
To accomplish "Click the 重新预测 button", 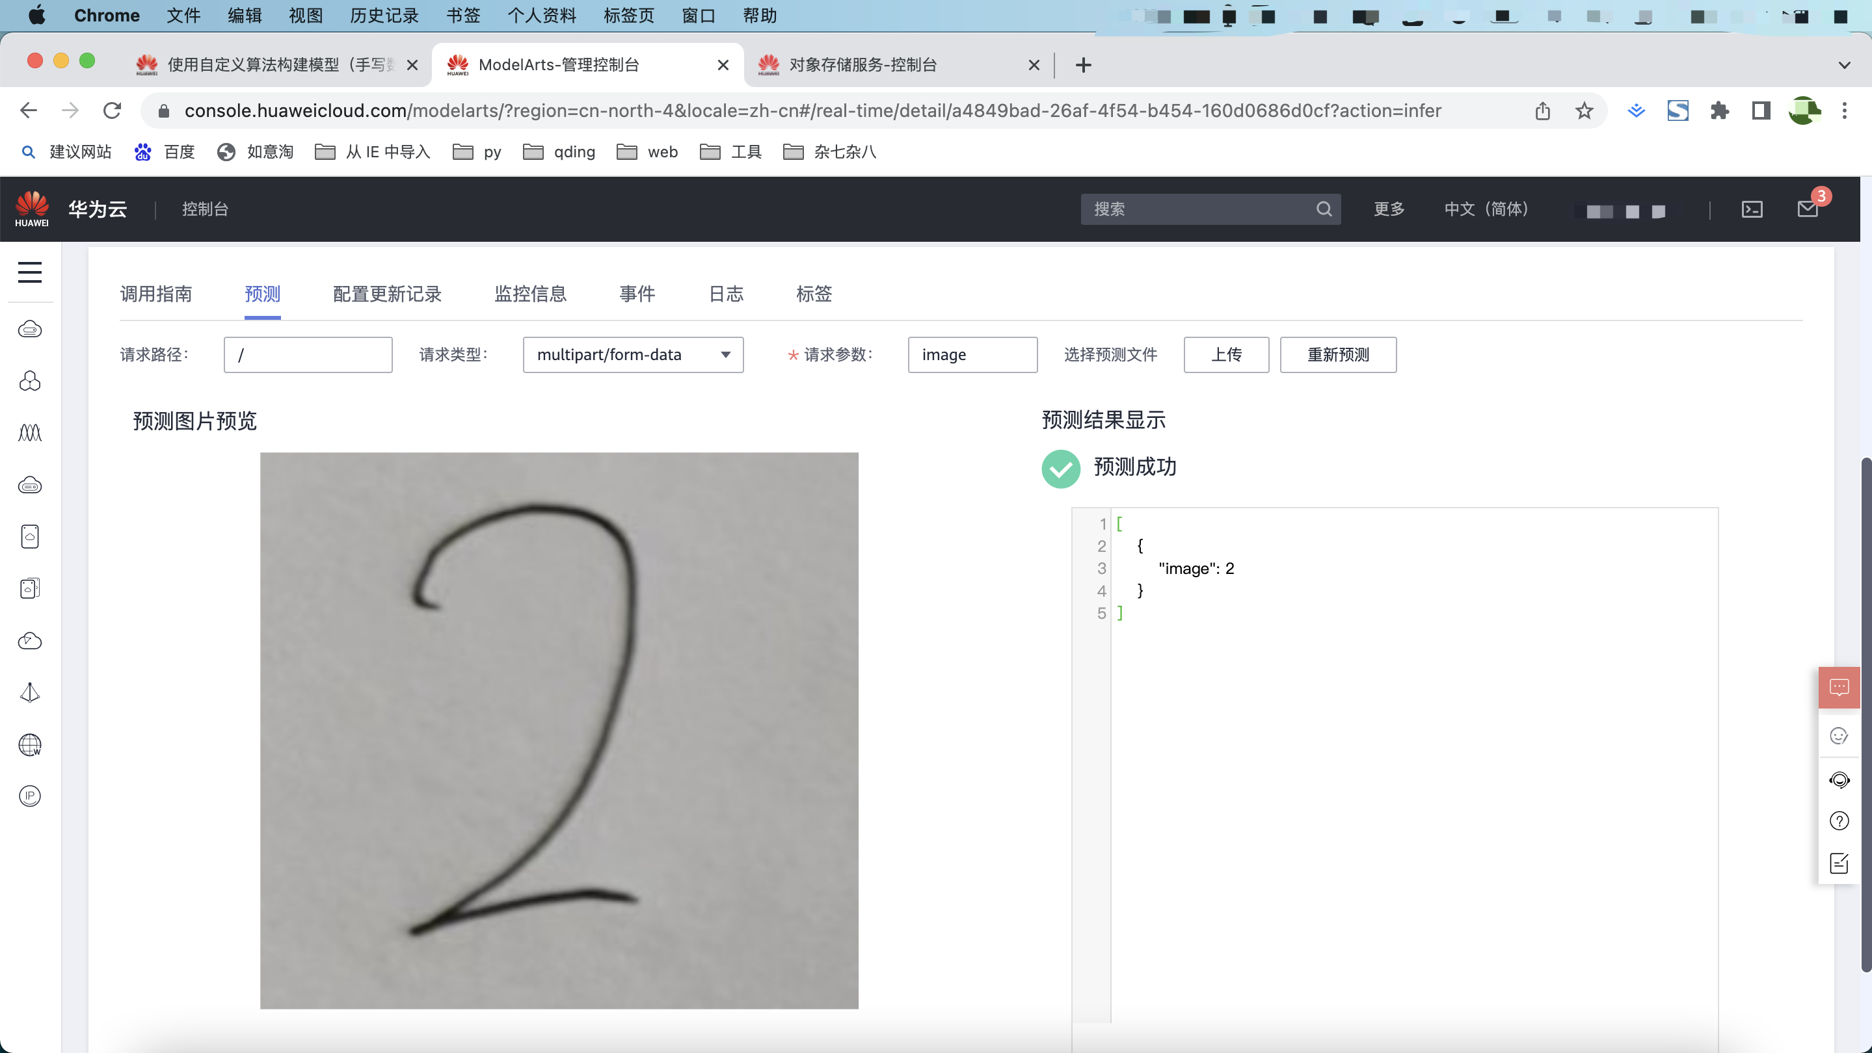I will pos(1337,355).
